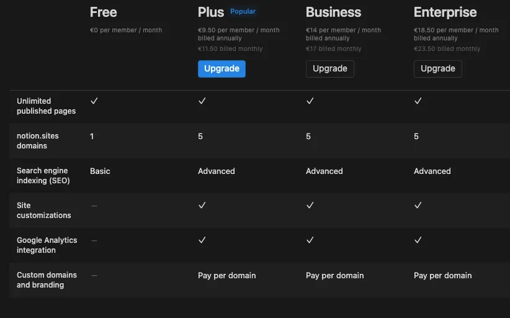
Task: Select the Business plan heading
Action: [333, 12]
